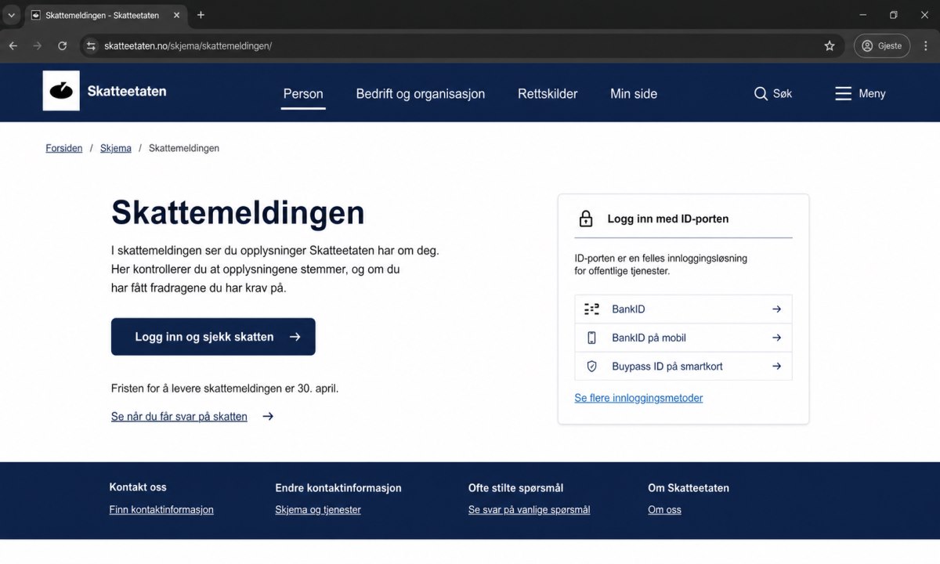Click the Skattemeldingen breadcrumb text
The width and height of the screenshot is (940, 564).
[x=184, y=148]
